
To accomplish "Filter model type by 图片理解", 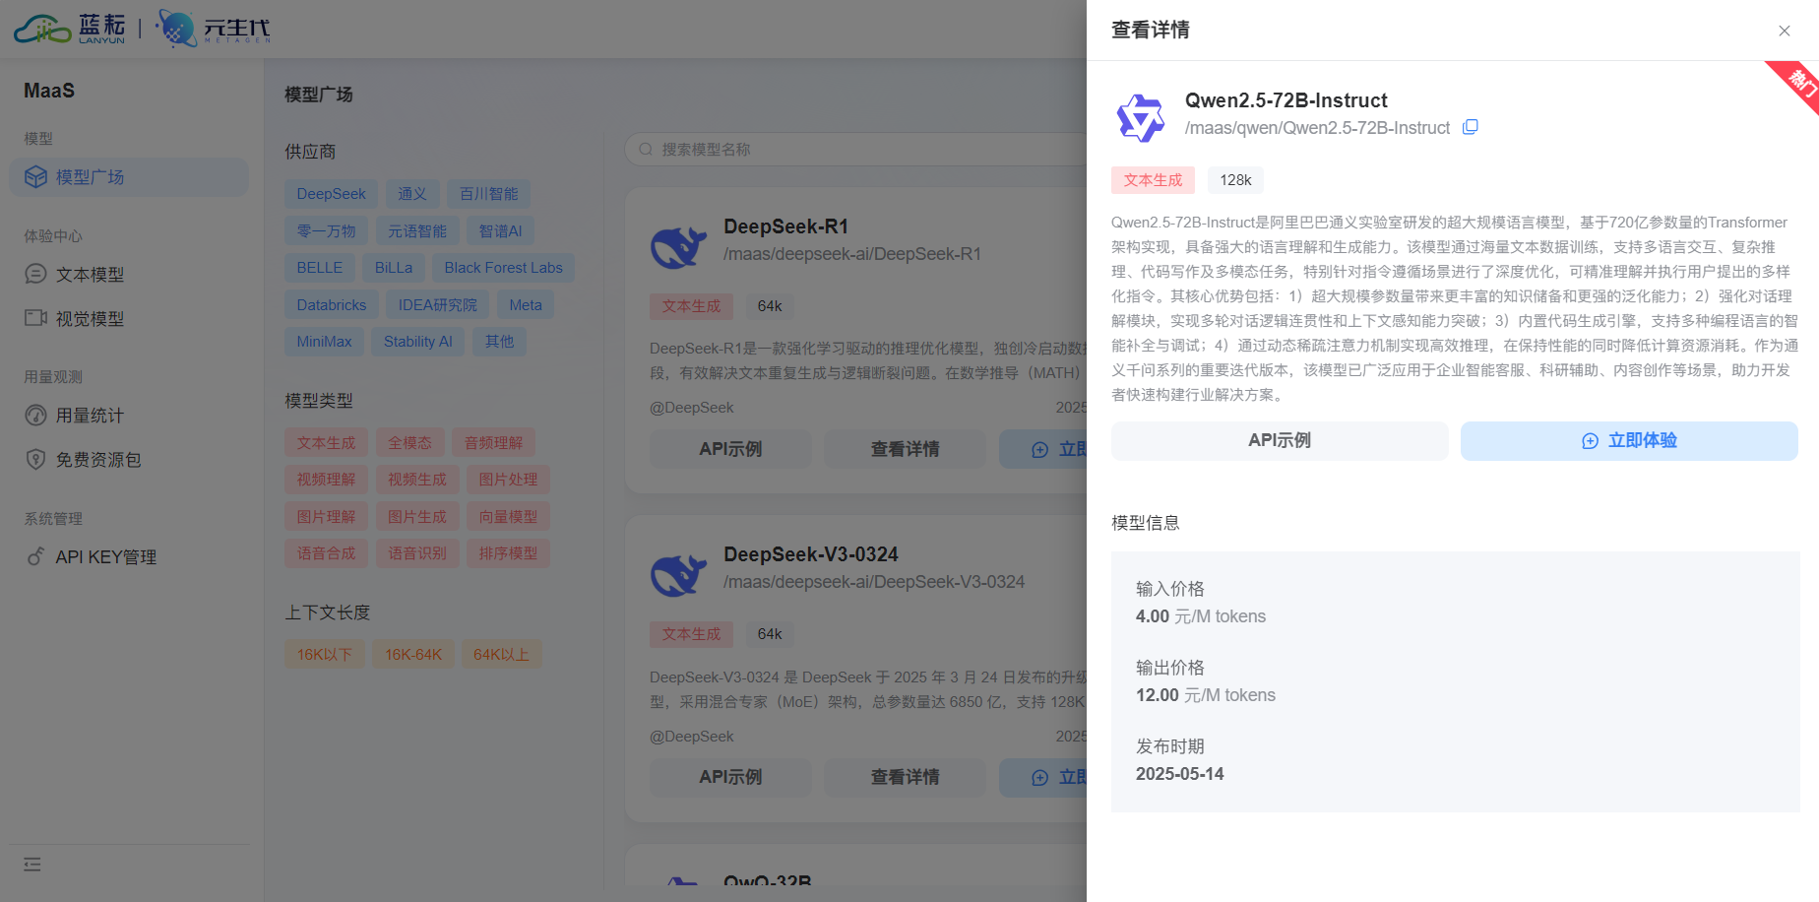I will 326,517.
